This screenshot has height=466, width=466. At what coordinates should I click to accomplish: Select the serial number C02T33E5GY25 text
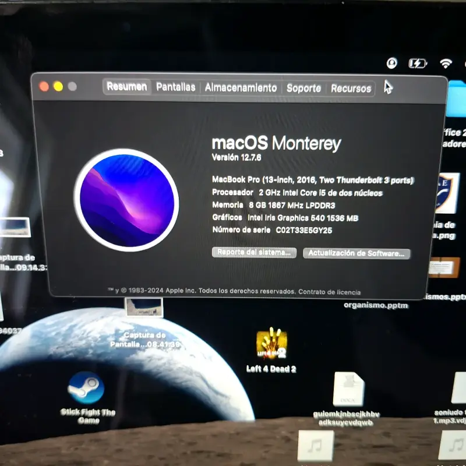(x=303, y=230)
